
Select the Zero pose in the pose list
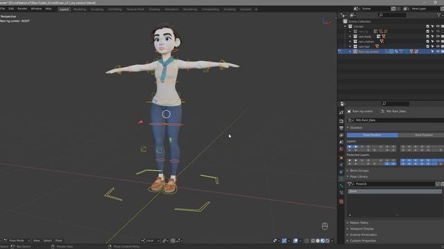pyautogui.click(x=395, y=191)
